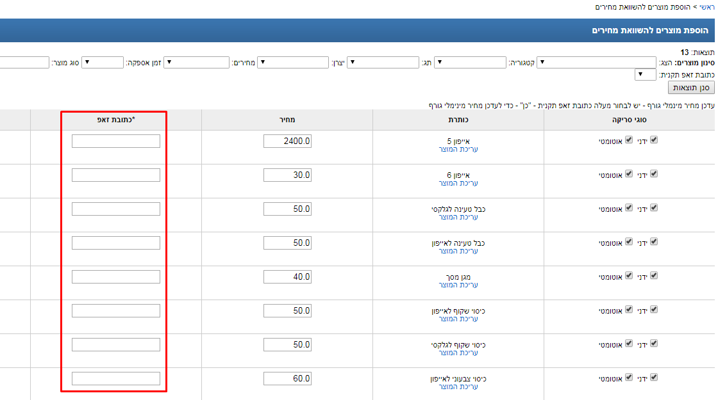This screenshot has height=400, width=718.
Task: Edit product כיסוי צבעוני לאייפון via its link
Action: pos(458,387)
